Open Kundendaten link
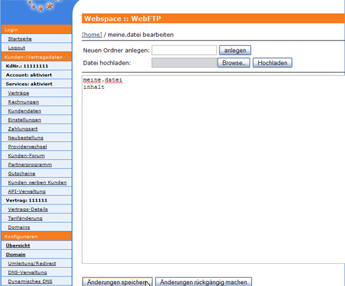 (24, 111)
